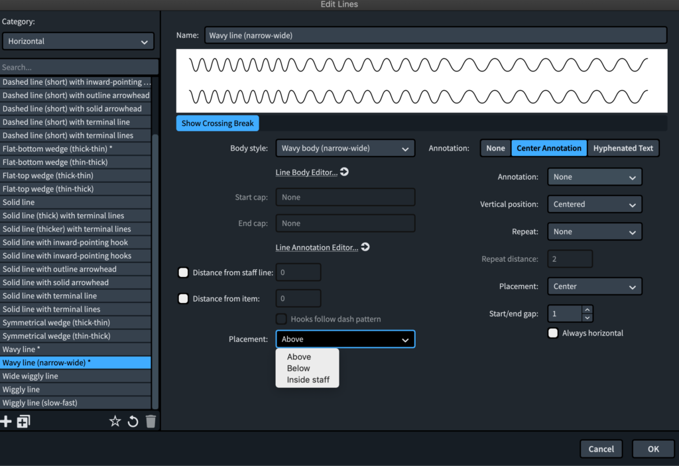Open arrow icon beside Line Body Editor
The image size is (679, 466).
(344, 172)
